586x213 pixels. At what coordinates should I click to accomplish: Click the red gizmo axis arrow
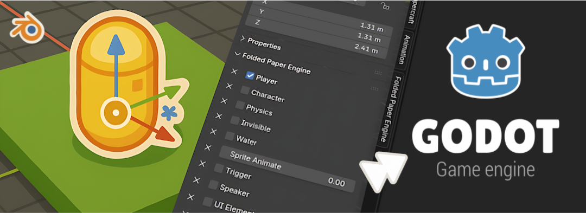click(x=153, y=128)
